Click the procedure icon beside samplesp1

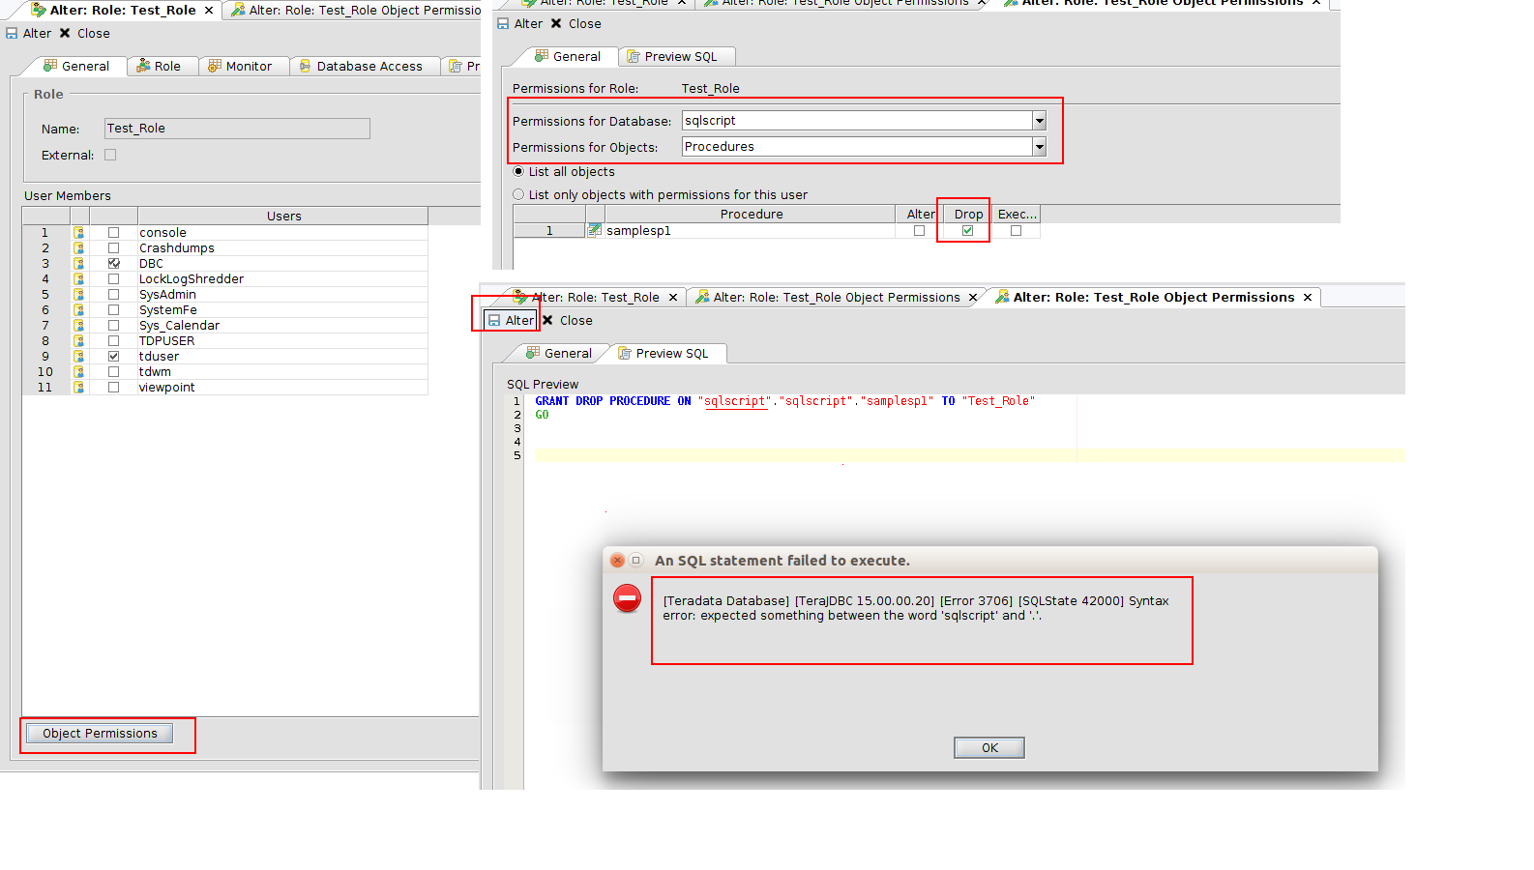pos(595,230)
